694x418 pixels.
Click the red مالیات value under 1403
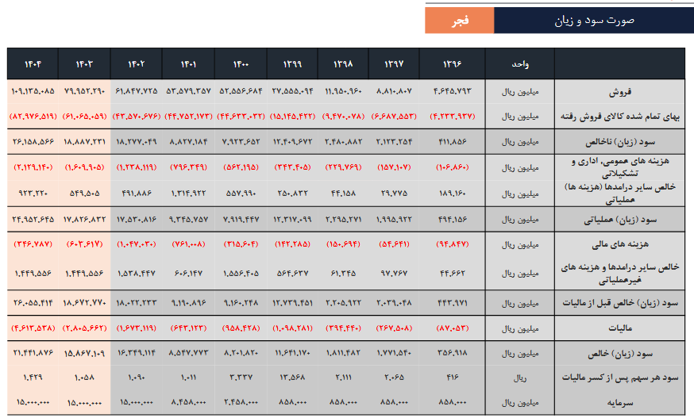83,326
